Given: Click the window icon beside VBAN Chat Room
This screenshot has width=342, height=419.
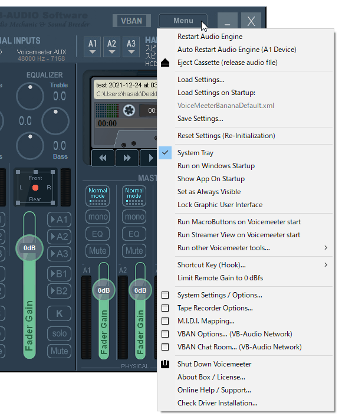Looking at the screenshot, I should point(165,347).
